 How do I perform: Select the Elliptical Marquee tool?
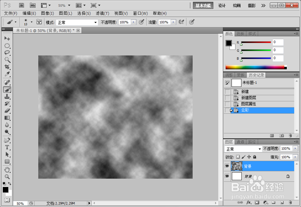(7, 46)
